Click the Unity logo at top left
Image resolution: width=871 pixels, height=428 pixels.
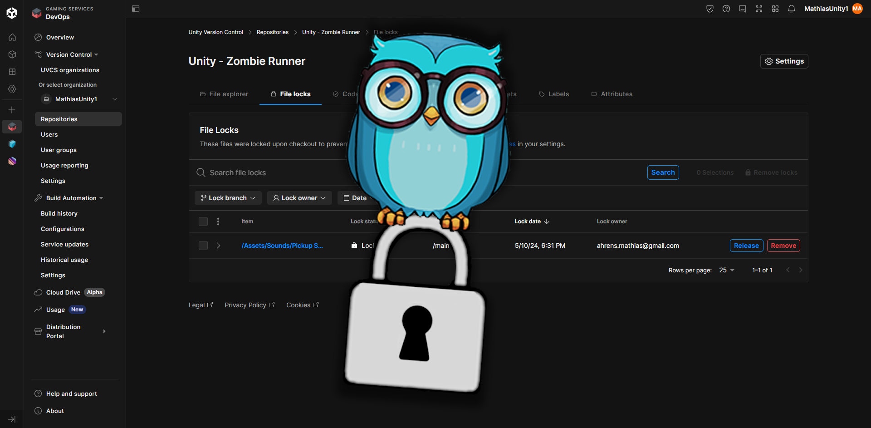(x=12, y=13)
